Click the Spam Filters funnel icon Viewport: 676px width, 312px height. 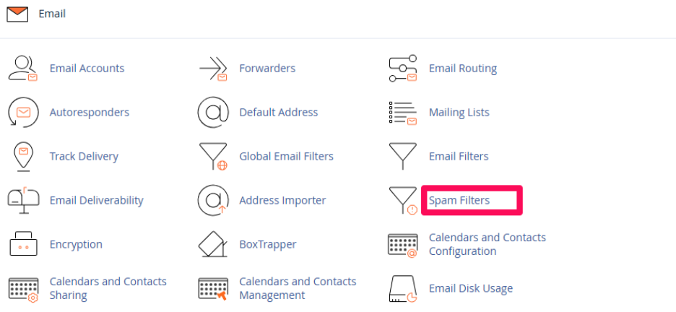click(x=403, y=201)
